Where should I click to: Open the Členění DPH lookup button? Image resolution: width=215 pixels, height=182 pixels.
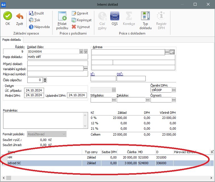point(174,90)
